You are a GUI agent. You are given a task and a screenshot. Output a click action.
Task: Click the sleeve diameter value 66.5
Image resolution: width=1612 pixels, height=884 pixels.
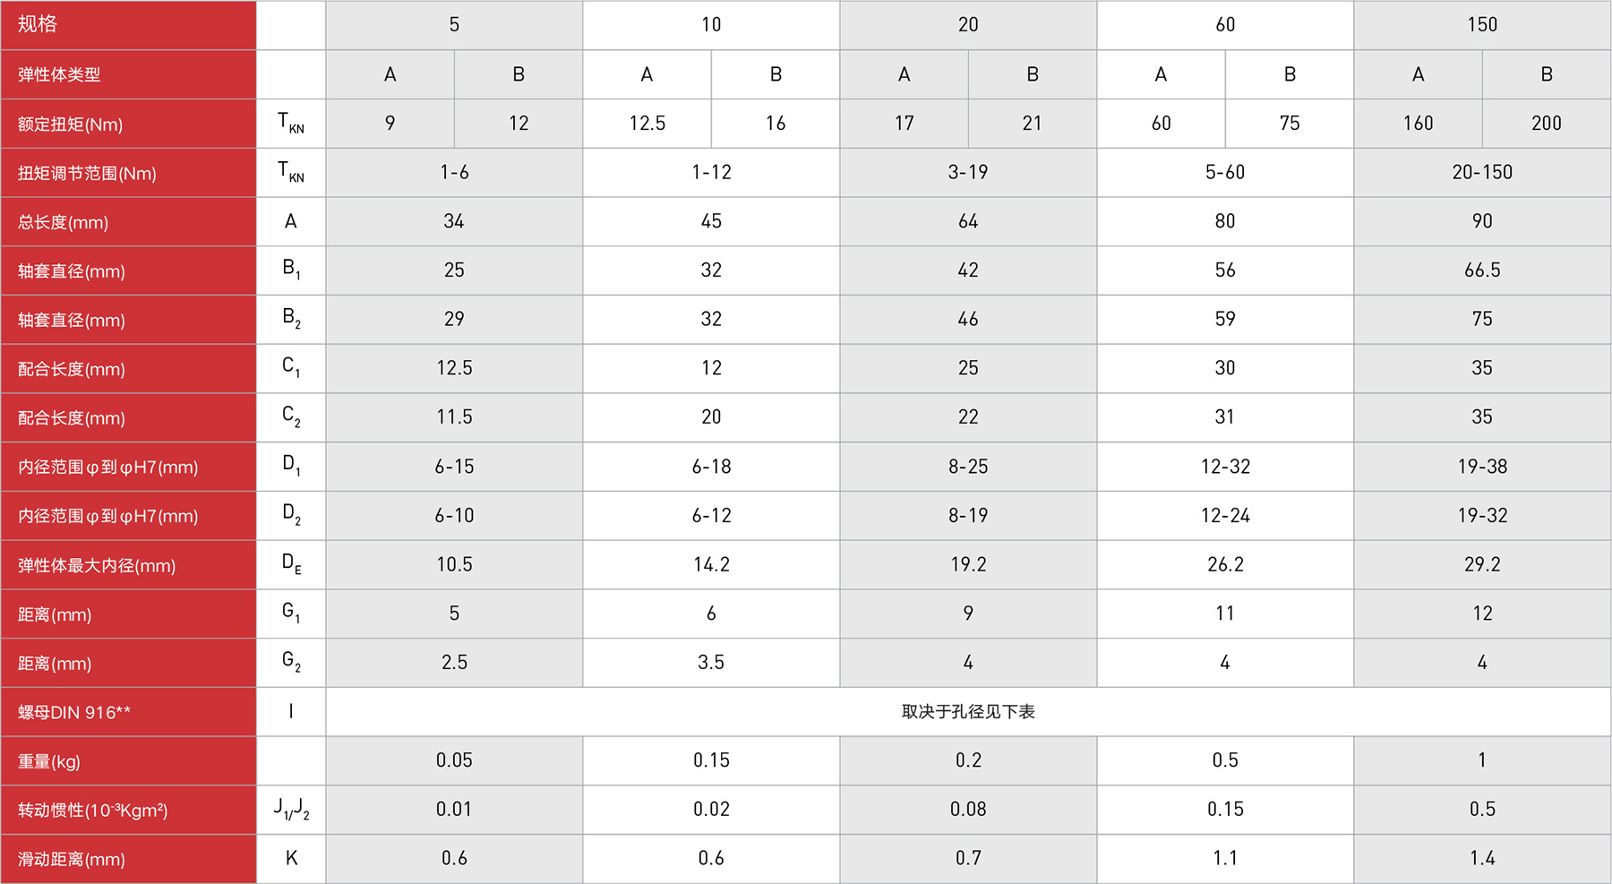coord(1482,270)
